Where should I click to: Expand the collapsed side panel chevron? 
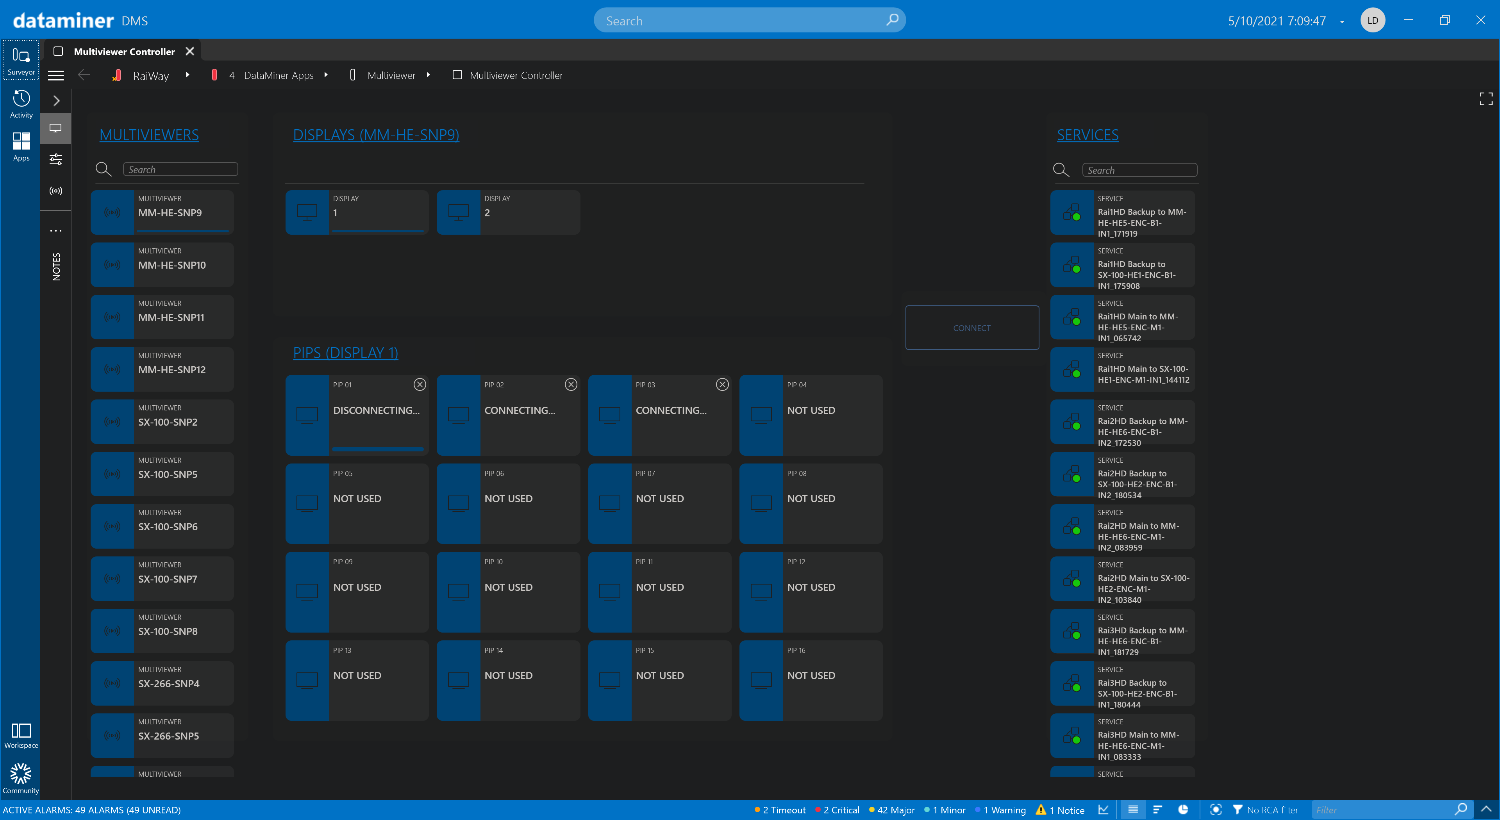point(57,101)
